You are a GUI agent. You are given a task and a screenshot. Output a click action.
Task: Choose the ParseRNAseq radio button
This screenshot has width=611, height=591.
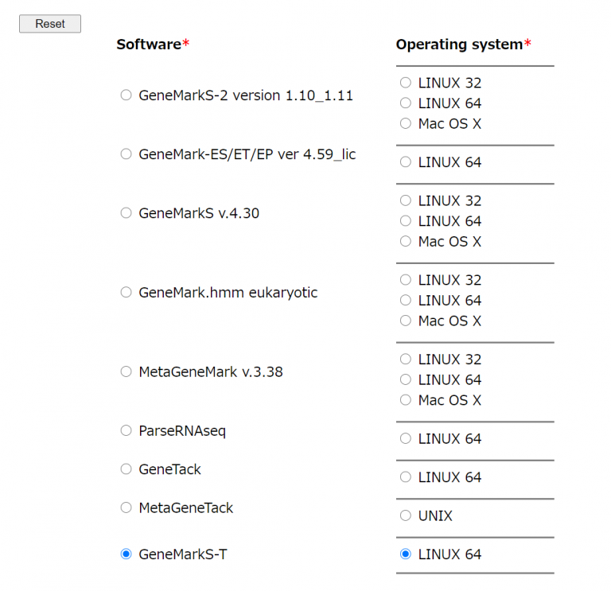(126, 430)
